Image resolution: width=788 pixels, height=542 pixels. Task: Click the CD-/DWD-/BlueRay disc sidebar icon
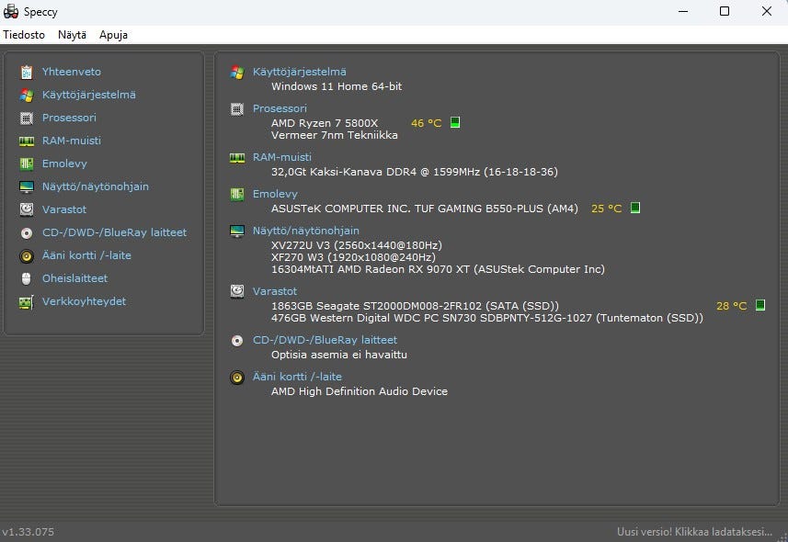pos(27,233)
